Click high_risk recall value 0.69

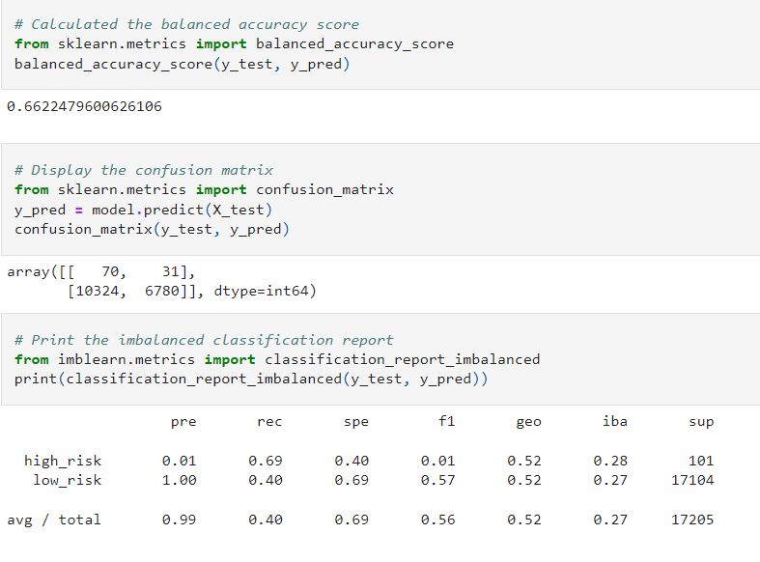266,461
